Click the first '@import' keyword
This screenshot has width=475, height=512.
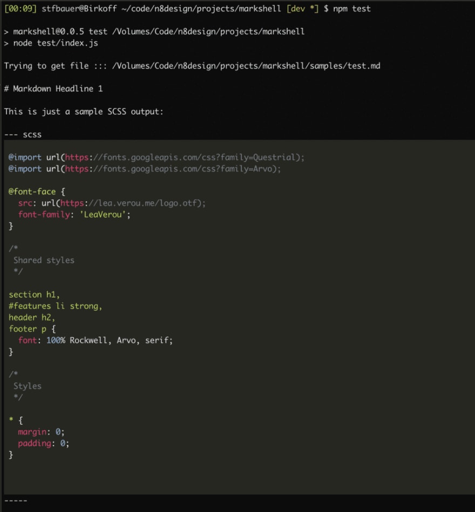(25, 157)
